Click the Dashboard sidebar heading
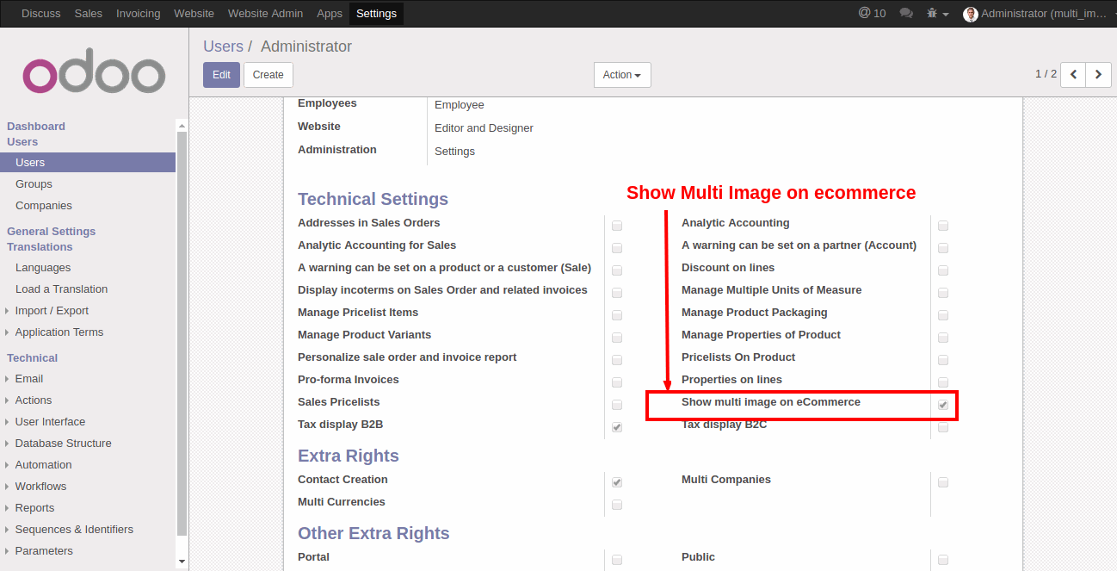1117x571 pixels. [x=36, y=127]
